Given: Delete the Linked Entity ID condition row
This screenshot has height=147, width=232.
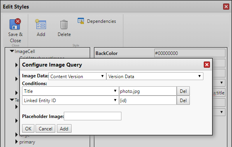Looking at the screenshot, I should 183,100.
